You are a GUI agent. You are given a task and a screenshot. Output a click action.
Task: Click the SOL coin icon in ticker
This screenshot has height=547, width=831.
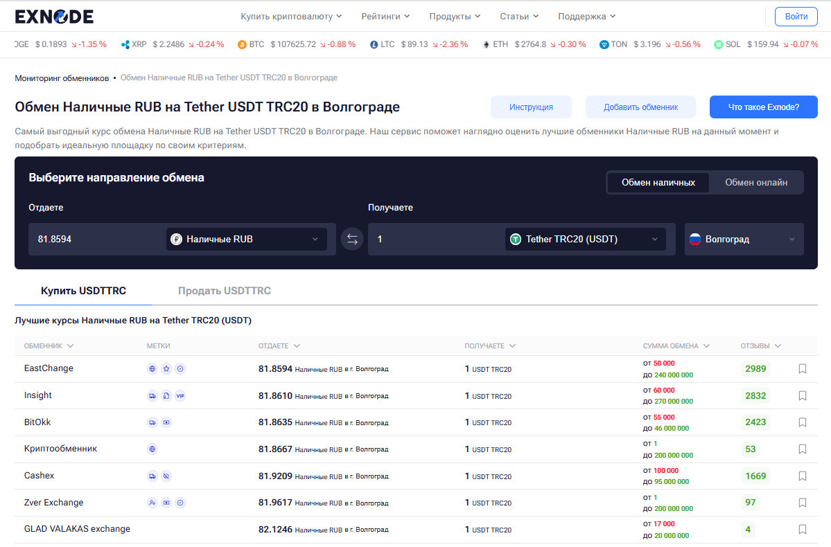coord(719,44)
